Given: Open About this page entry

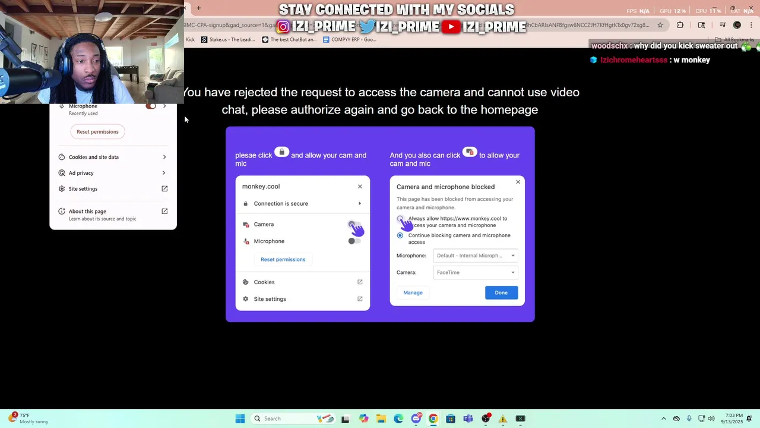Looking at the screenshot, I should pos(113,215).
